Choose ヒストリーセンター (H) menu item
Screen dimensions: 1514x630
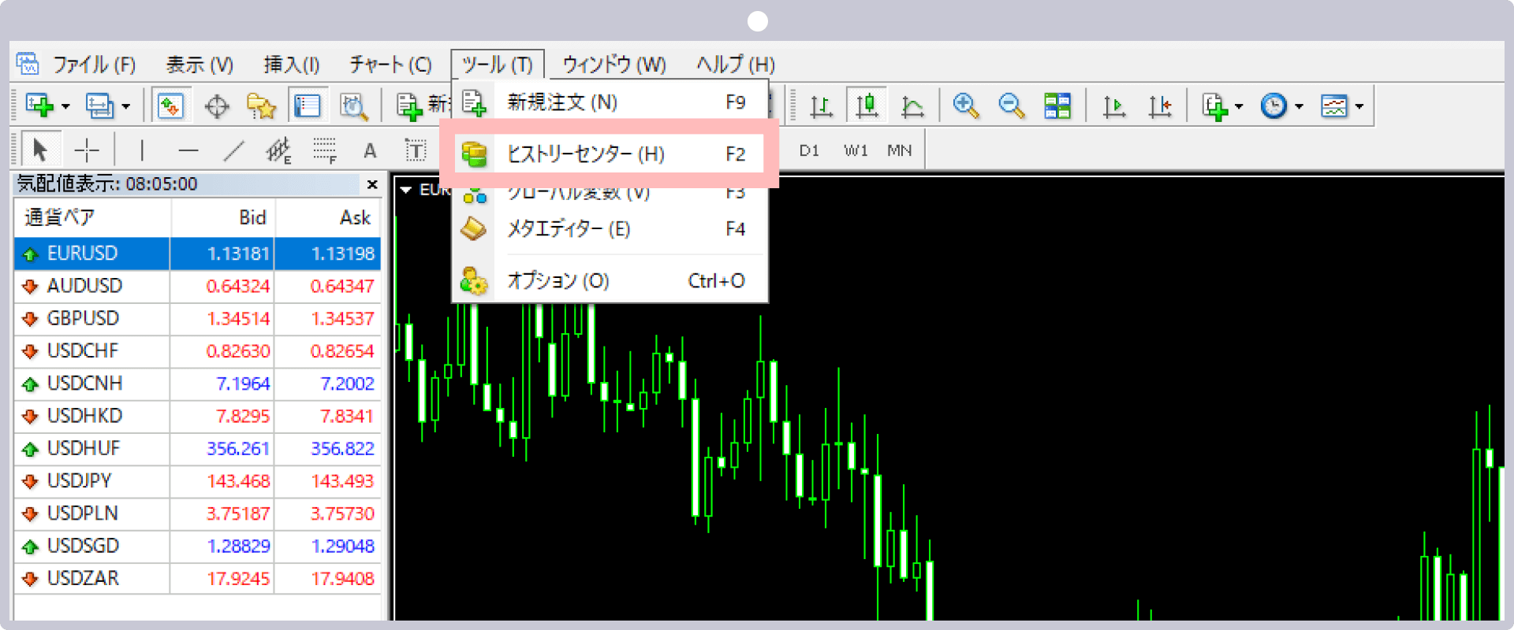(x=610, y=154)
